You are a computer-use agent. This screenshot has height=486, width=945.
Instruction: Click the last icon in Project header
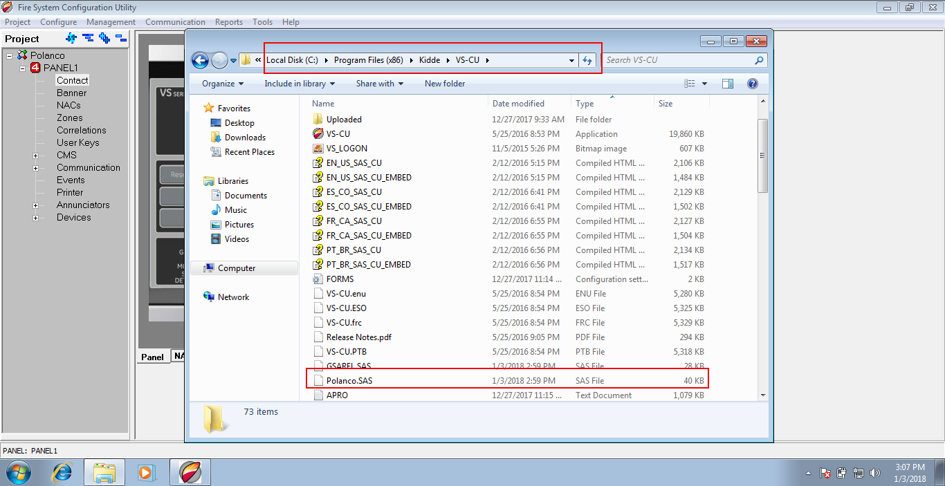[x=121, y=38]
